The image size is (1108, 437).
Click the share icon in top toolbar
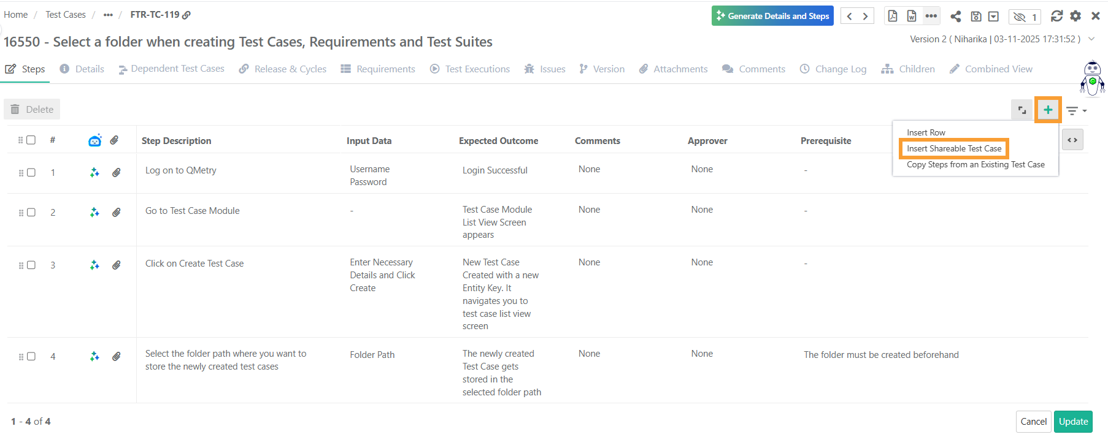coord(955,17)
